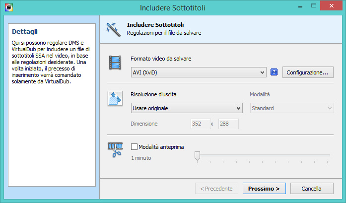Enable the Modalità anteprima checkbox
Viewport: 346px width, 203px height.
(x=134, y=146)
